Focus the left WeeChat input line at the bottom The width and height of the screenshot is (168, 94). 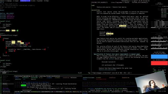pos(48,93)
